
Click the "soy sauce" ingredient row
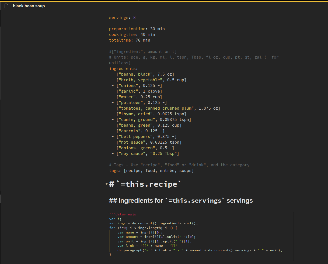tap(145, 154)
